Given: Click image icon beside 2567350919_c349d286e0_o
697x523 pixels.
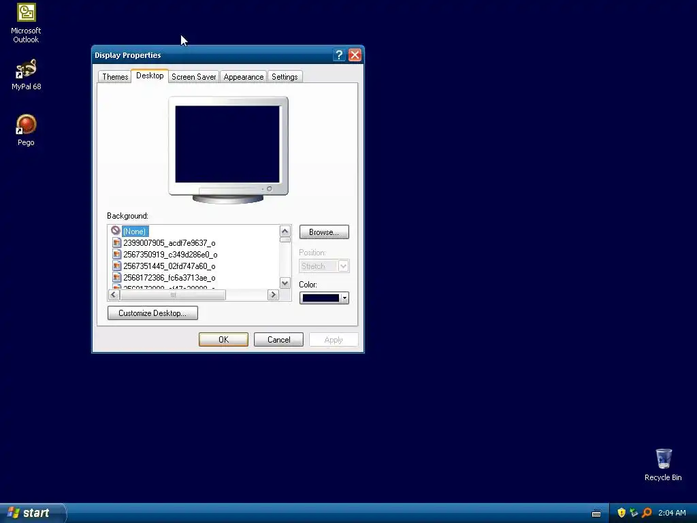Looking at the screenshot, I should (x=116, y=254).
